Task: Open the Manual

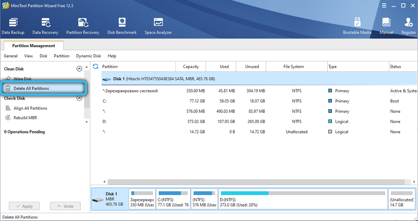Action: point(386,26)
